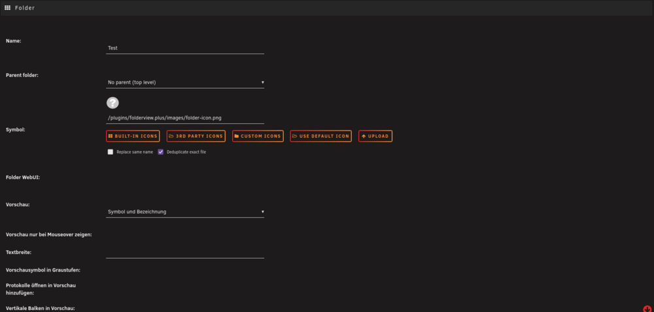This screenshot has height=312, width=654.
Task: Click the red down arrow icon
Action: pyautogui.click(x=647, y=309)
